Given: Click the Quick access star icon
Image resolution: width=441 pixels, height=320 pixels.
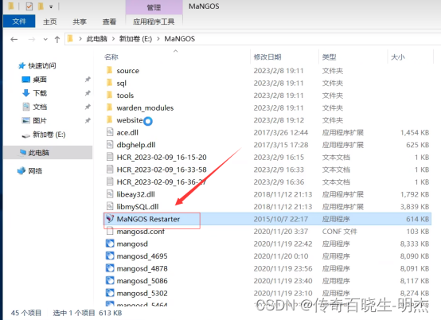Looking at the screenshot, I should (22, 66).
